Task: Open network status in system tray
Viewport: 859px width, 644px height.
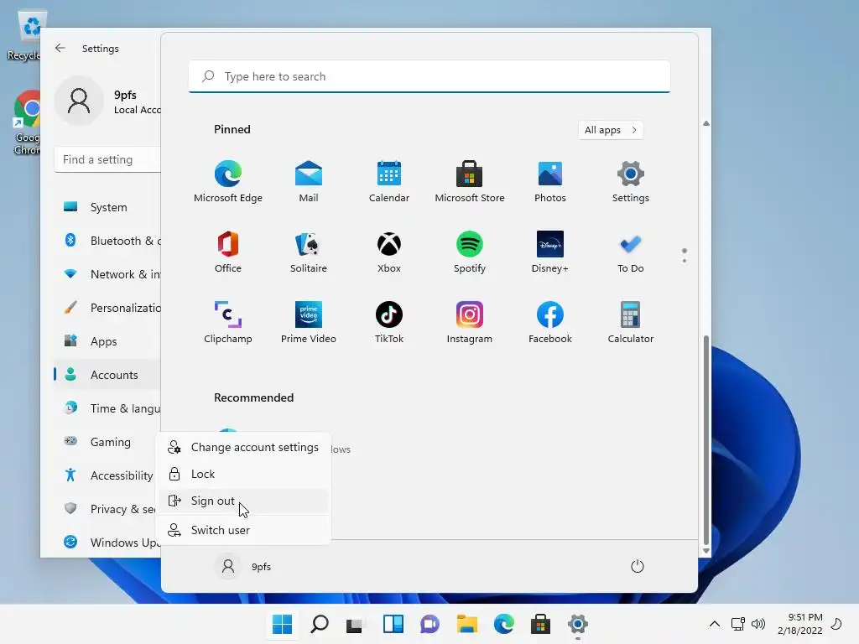Action: [737, 624]
